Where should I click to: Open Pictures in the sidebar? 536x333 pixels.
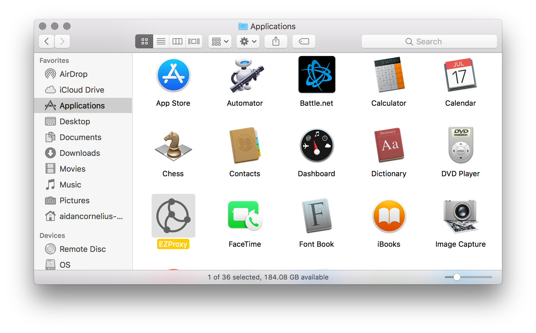pos(83,201)
